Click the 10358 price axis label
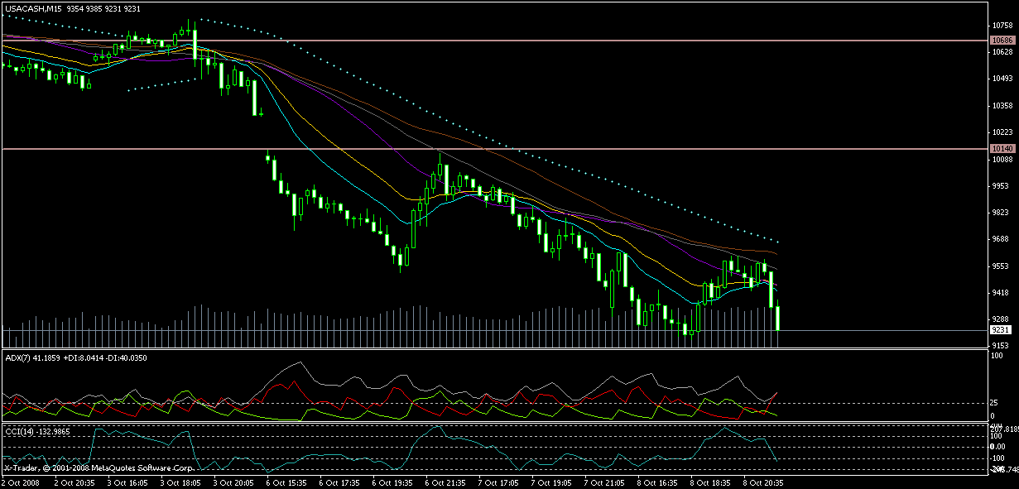This screenshot has width=1019, height=489. pyautogui.click(x=1002, y=106)
